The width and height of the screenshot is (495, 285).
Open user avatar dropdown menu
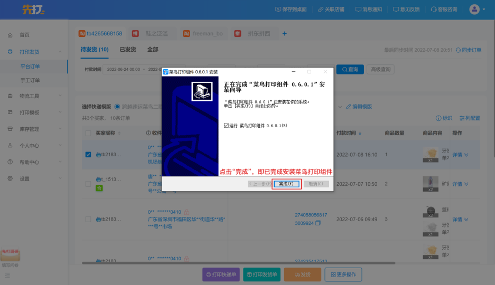tap(474, 9)
